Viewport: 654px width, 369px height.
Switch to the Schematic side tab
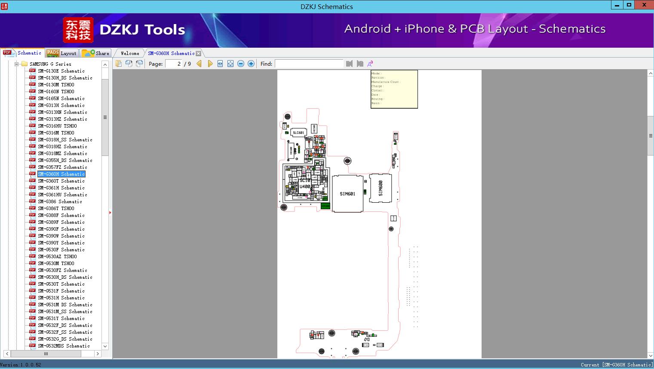click(22, 53)
